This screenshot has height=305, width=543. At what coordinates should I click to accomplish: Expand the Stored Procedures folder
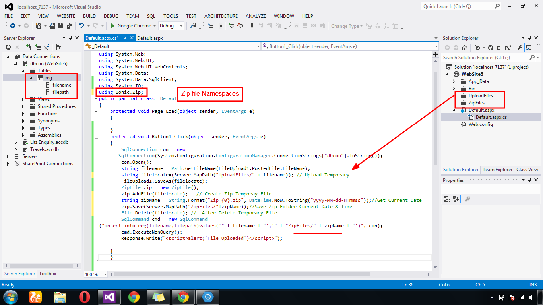coord(23,106)
